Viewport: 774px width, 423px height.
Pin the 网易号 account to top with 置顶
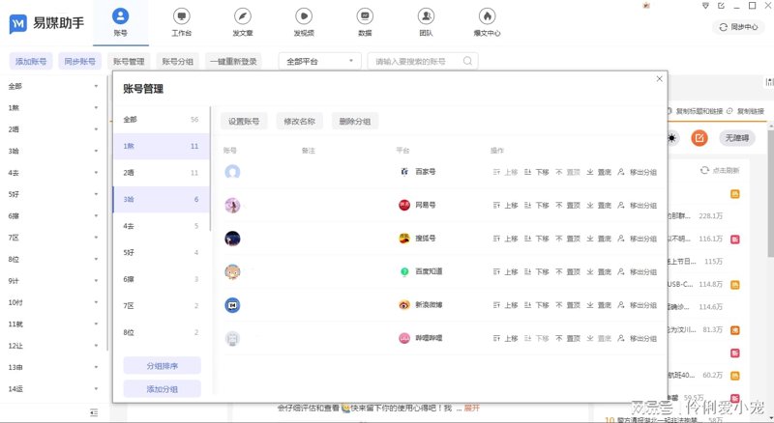[x=568, y=205]
